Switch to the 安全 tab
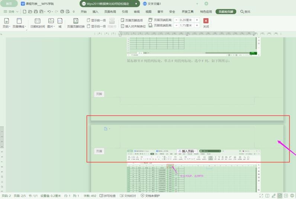 click(172, 12)
